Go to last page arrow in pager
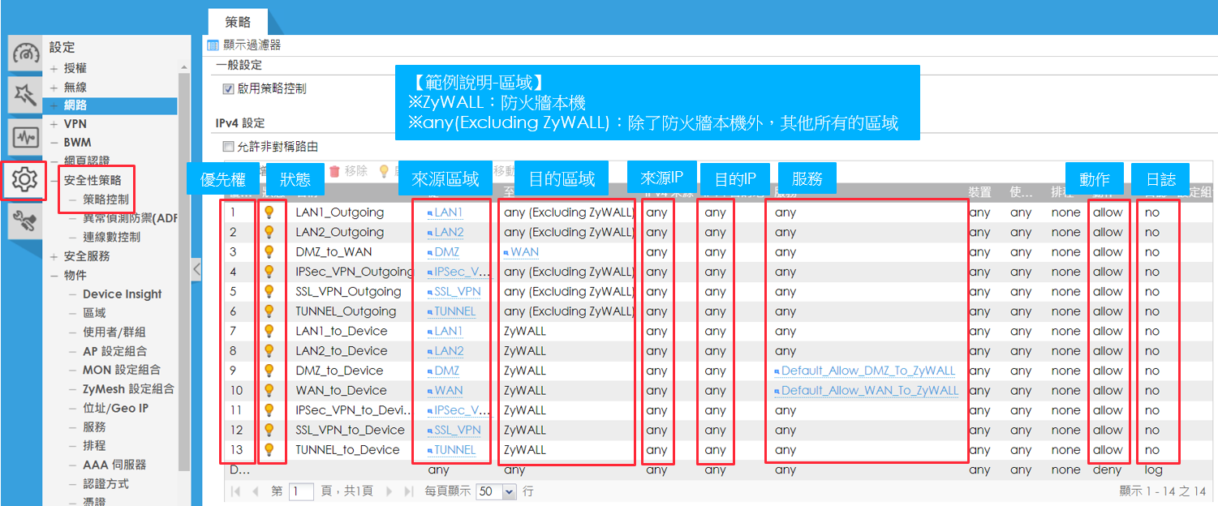The image size is (1218, 506). coord(408,491)
